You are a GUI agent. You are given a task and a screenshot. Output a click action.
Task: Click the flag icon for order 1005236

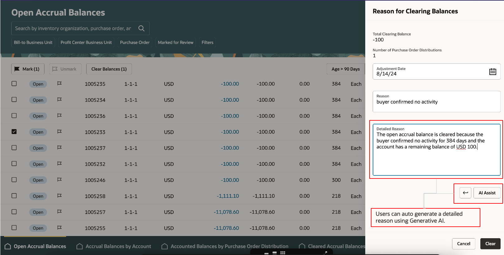(59, 115)
